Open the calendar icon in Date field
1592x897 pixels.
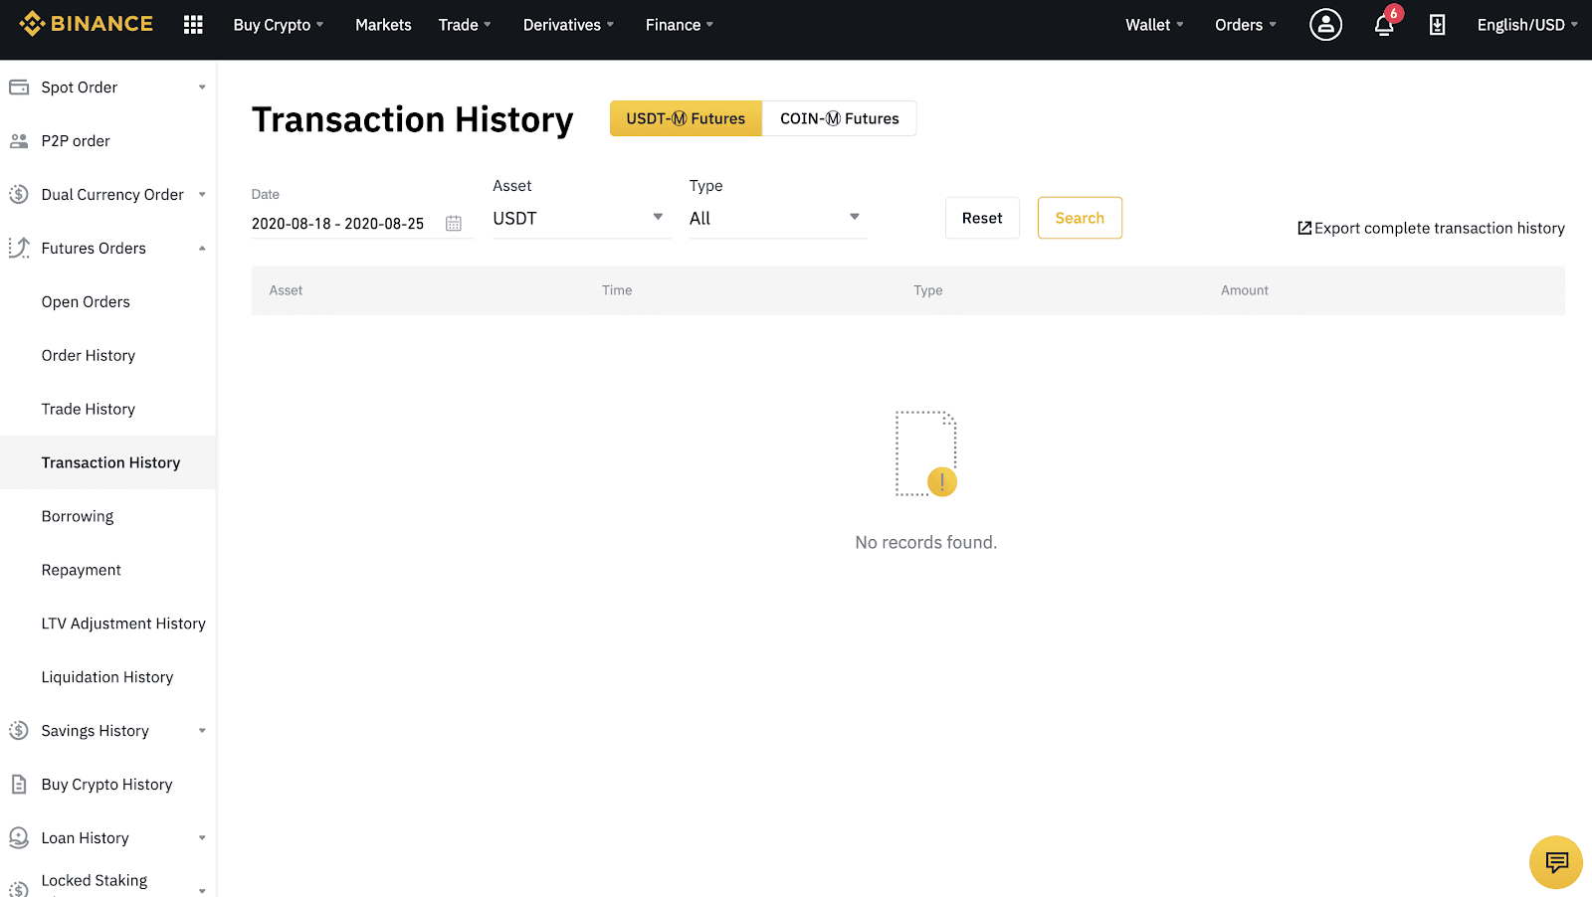pos(454,224)
